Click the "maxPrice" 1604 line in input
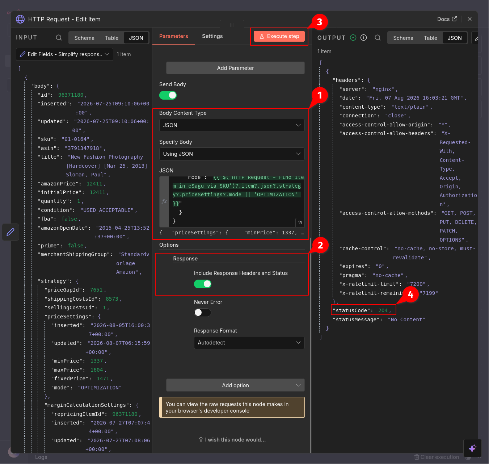489x464 pixels. click(79, 370)
